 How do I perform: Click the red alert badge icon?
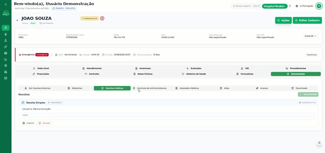(102, 18)
